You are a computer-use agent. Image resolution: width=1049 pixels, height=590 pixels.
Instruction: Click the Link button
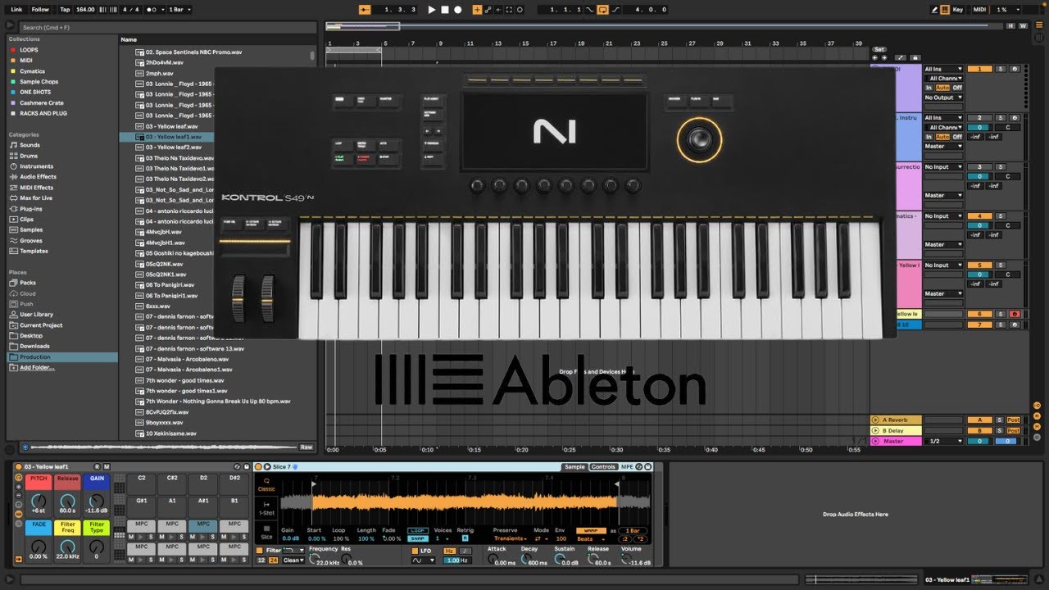16,10
